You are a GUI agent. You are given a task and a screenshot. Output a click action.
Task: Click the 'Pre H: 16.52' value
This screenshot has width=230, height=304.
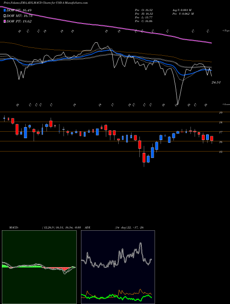[x=144, y=14]
